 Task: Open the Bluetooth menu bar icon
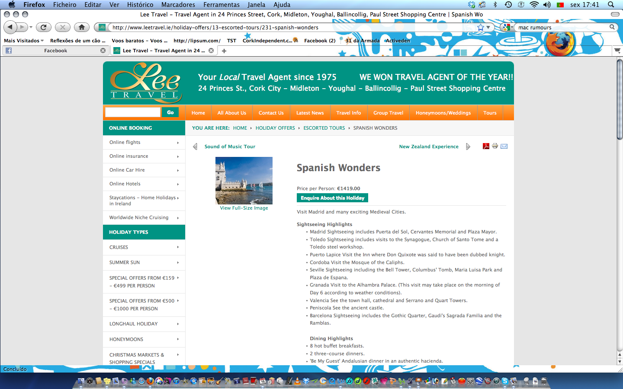(x=495, y=4)
